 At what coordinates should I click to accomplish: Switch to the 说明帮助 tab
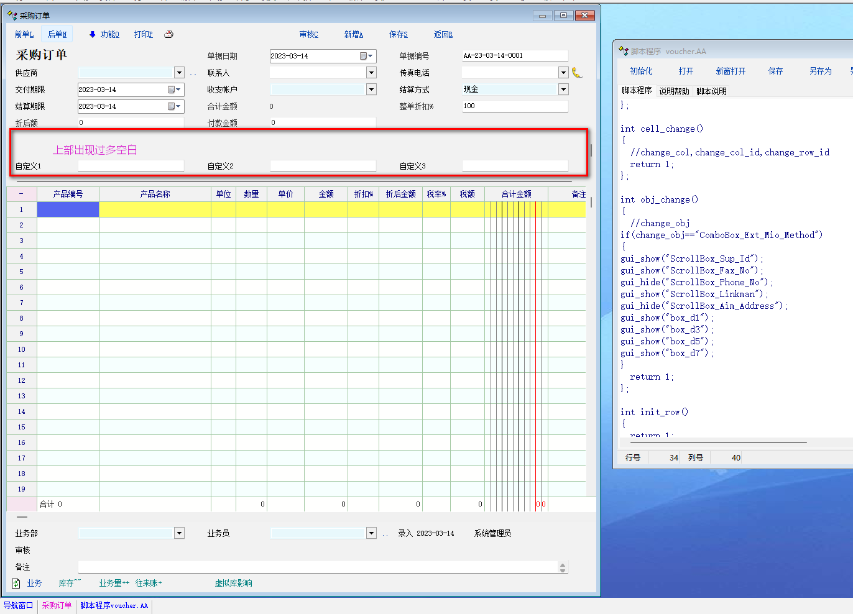(x=674, y=91)
